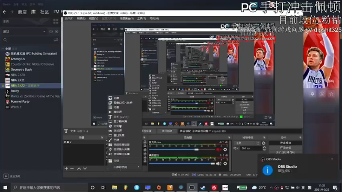342x192 pixels.
Task: Add a new scene with the plus icon
Action: [x=66, y=169]
